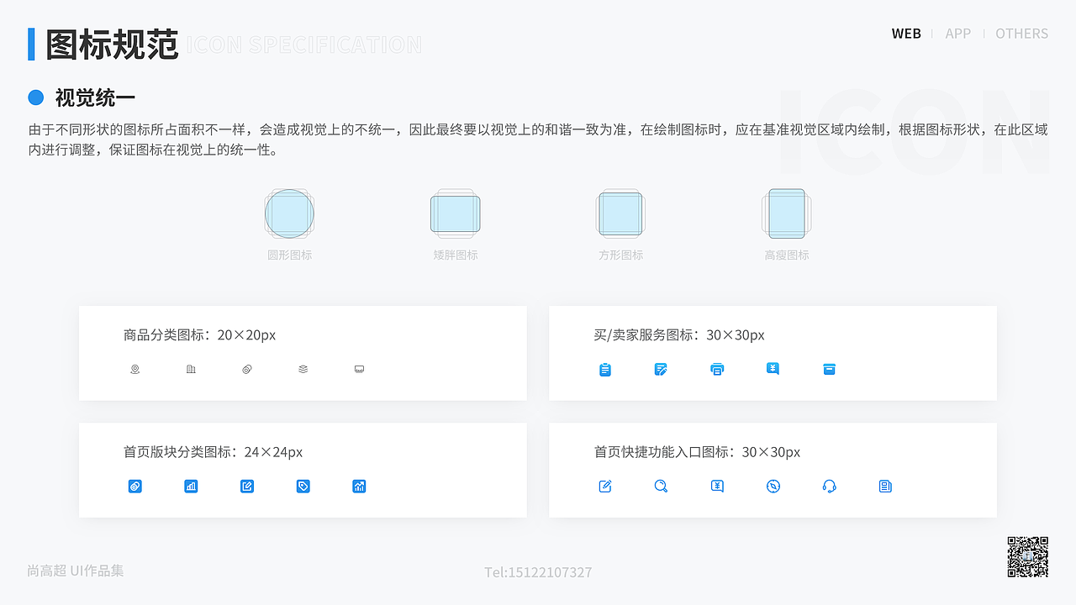Switch to the APP tab

pyautogui.click(x=958, y=34)
